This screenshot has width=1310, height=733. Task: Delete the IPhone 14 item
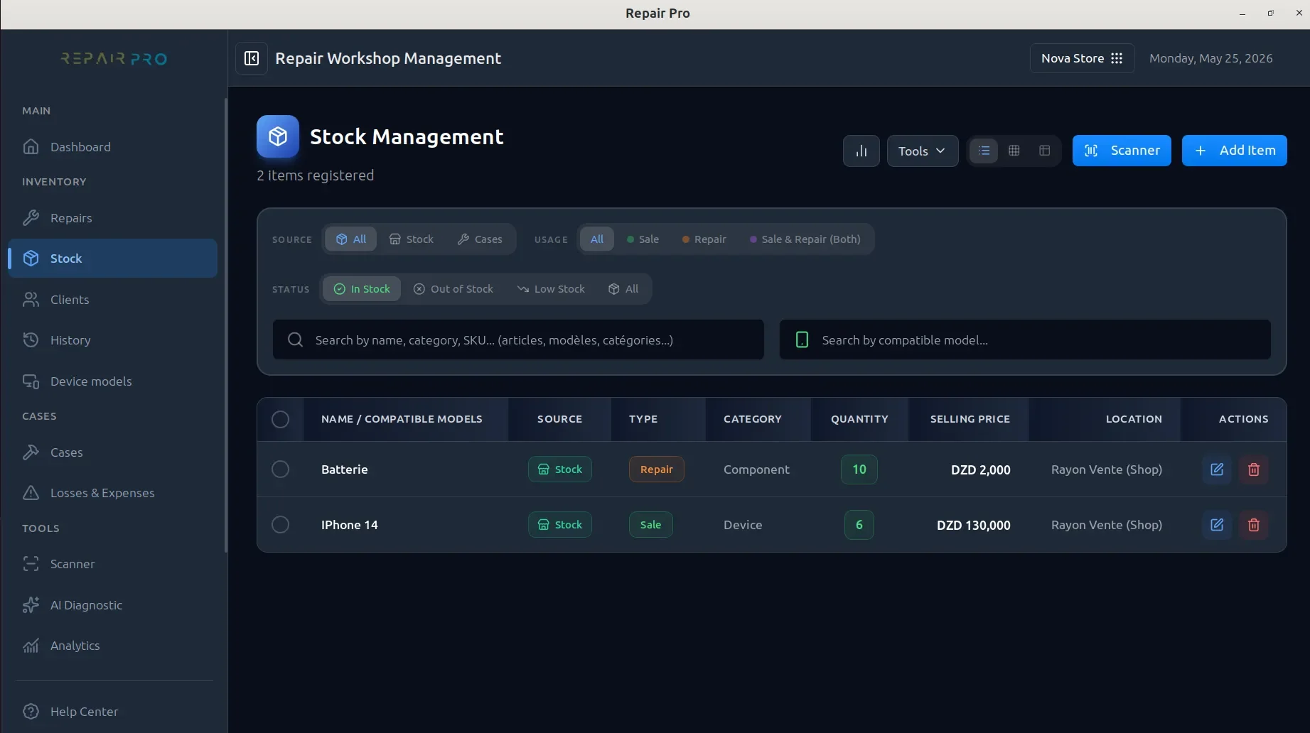(1254, 525)
